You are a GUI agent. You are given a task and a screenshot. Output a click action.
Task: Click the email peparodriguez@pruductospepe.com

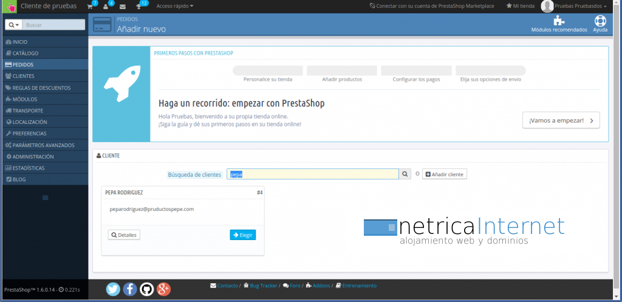pyautogui.click(x=151, y=209)
